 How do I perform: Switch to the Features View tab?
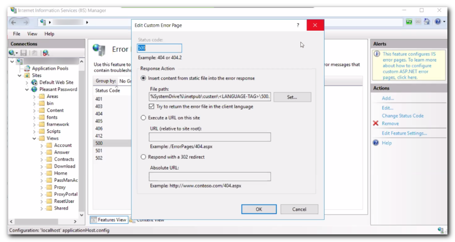pyautogui.click(x=109, y=220)
